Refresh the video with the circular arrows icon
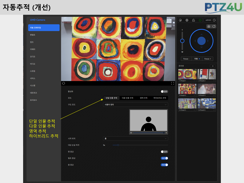The width and height of the screenshot is (244, 183). (64, 83)
